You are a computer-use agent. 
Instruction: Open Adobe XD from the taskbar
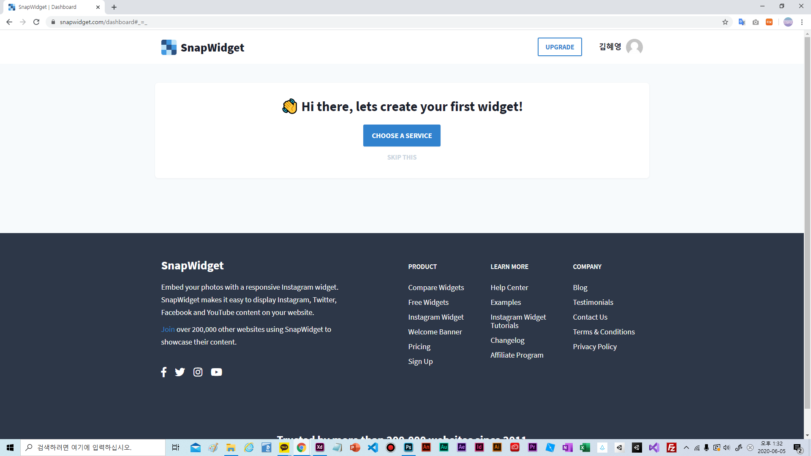point(320,447)
